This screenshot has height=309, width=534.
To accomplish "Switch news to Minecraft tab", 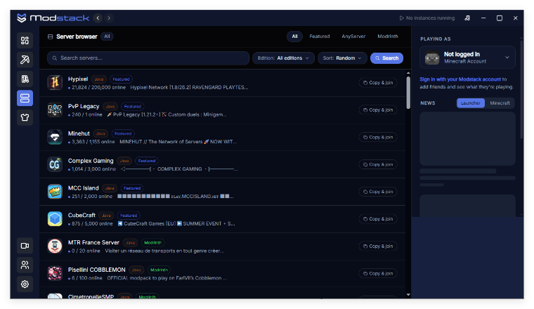I will (x=500, y=103).
